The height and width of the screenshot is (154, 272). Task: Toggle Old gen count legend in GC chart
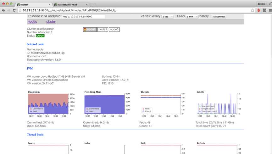tap(207, 109)
